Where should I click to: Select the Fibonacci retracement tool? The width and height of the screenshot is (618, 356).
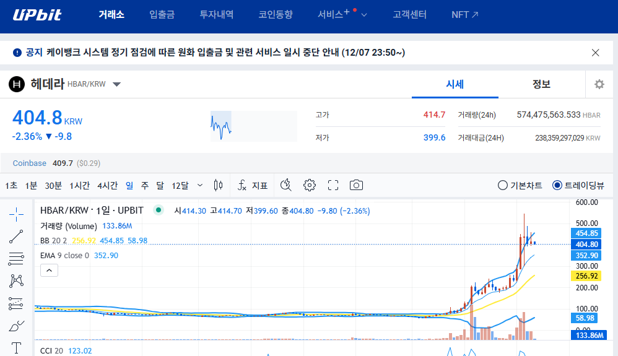pyautogui.click(x=16, y=259)
